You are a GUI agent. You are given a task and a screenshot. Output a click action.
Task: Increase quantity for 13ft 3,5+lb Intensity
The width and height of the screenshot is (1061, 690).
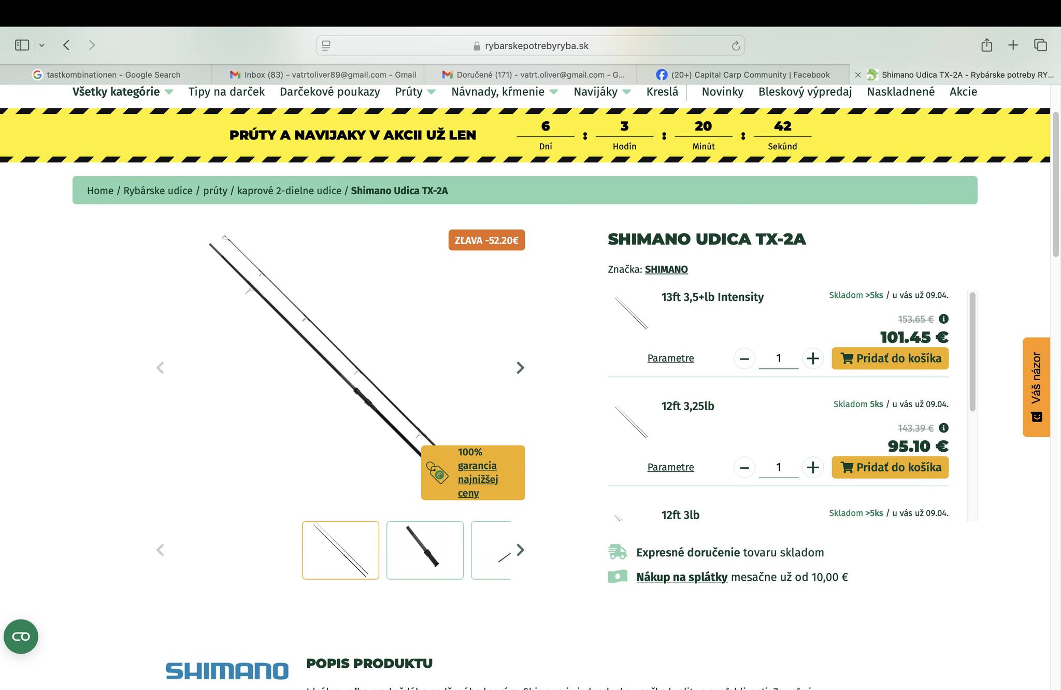click(813, 358)
